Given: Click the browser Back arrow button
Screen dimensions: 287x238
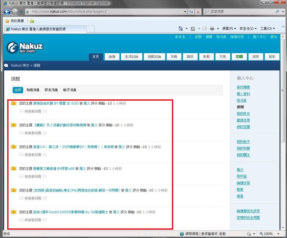Looking at the screenshot, I should point(7,12).
